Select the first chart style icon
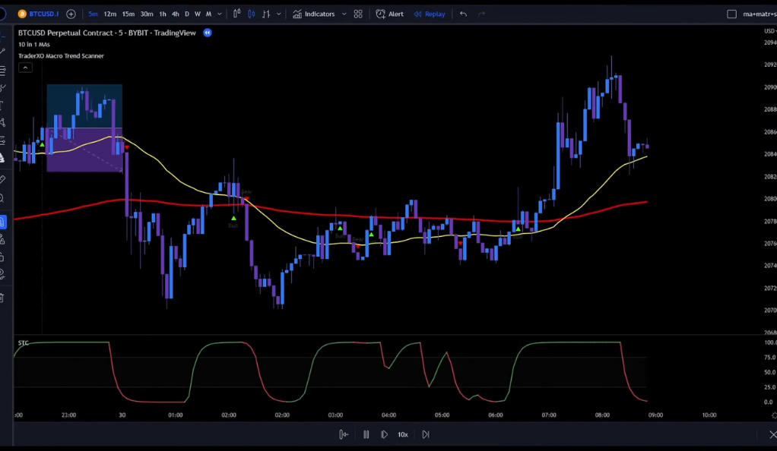The image size is (777, 451). point(237,14)
